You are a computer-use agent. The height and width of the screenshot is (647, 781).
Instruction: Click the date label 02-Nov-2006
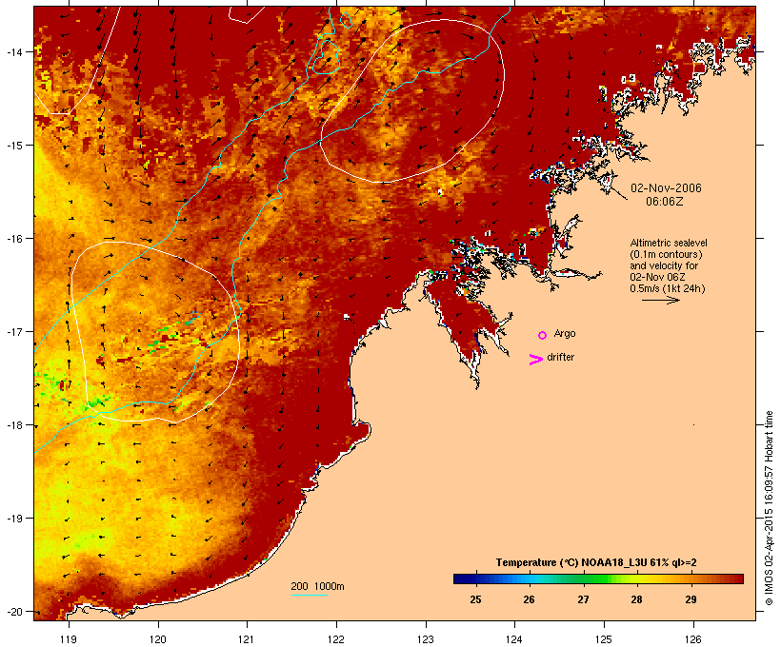666,188
